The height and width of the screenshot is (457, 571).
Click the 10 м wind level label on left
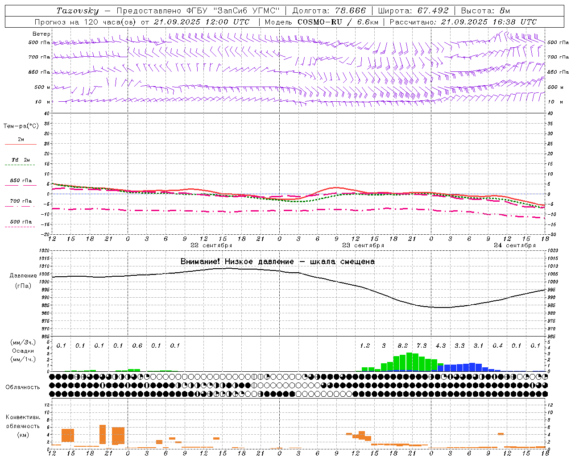click(43, 102)
